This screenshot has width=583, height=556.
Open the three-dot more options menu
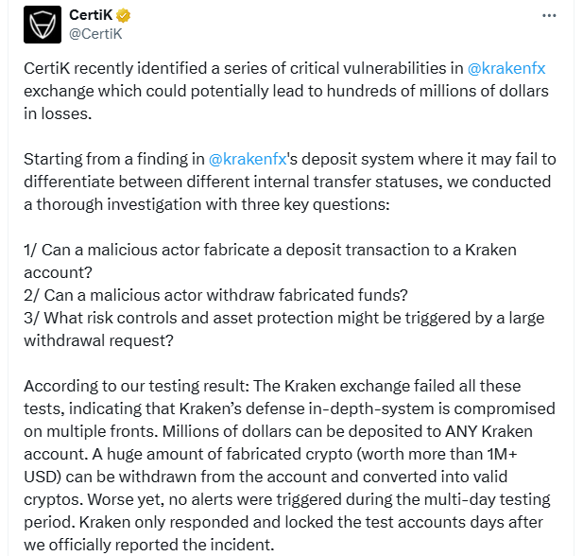(549, 16)
